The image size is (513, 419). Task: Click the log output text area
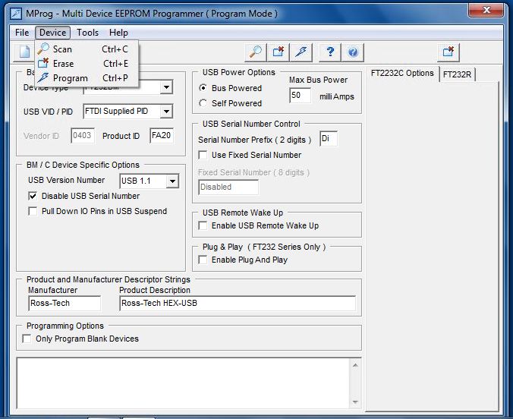(183, 383)
